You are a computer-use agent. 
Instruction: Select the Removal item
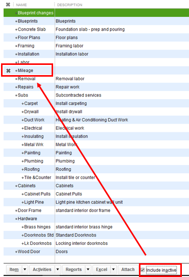27,79
